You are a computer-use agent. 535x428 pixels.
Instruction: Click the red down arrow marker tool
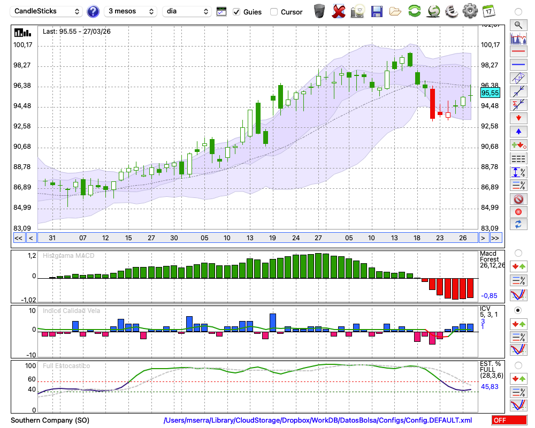pyautogui.click(x=518, y=118)
